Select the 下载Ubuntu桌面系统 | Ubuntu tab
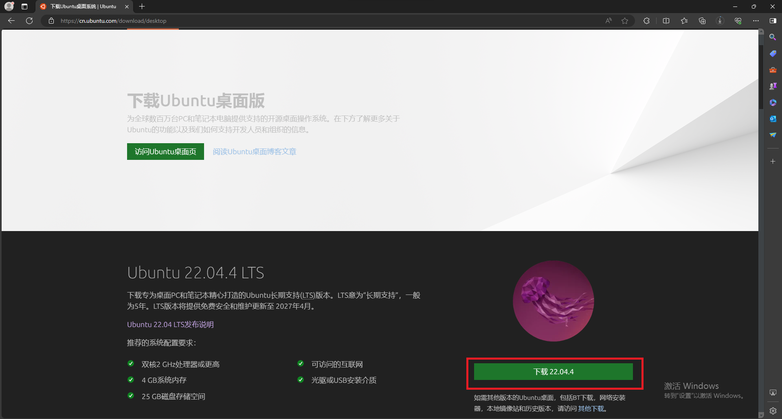 click(x=83, y=7)
